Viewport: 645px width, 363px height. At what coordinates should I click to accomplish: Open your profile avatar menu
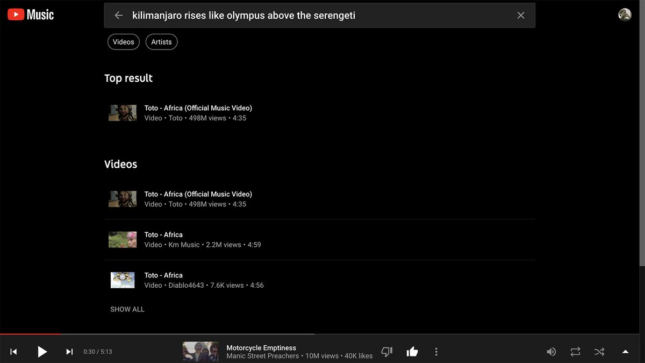625,14
